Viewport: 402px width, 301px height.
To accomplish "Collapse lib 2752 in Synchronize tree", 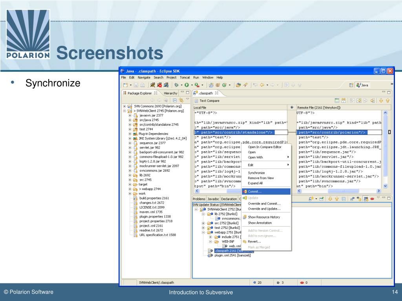I will tap(203, 214).
